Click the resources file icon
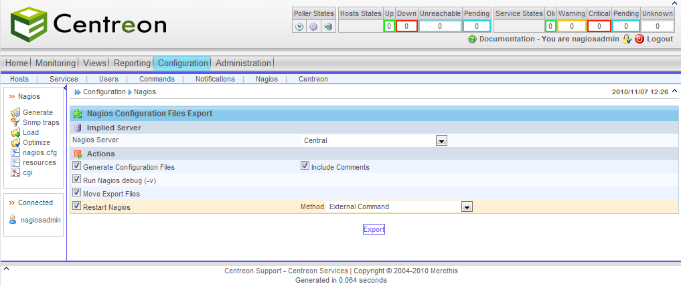This screenshot has height=286, width=681. coord(15,162)
